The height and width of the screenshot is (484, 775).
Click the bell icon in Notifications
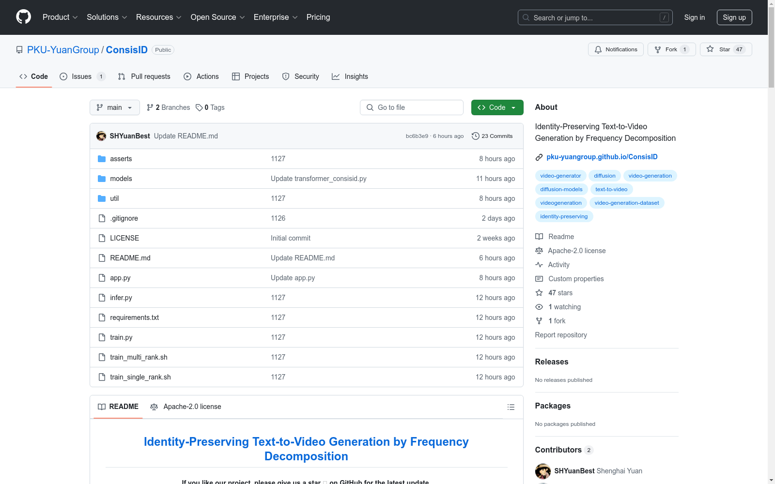click(598, 49)
